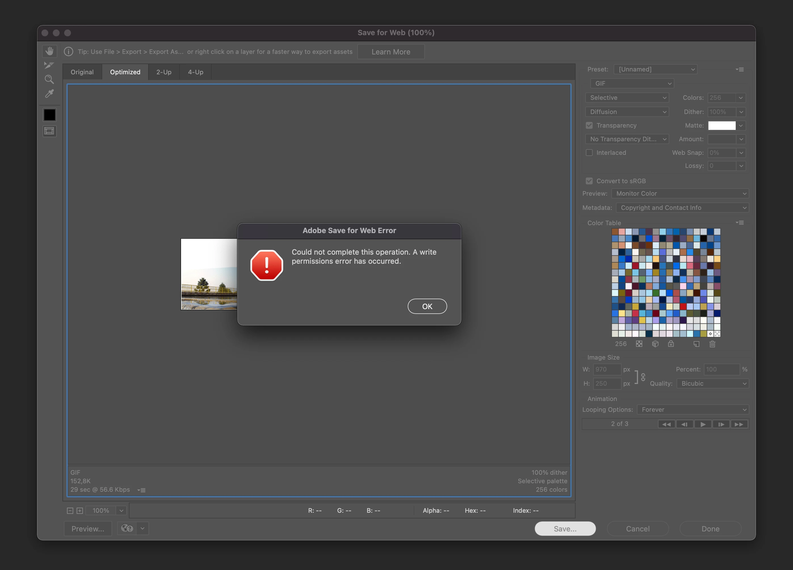This screenshot has width=793, height=570.
Task: Select the Slice Select tool
Action: (x=49, y=65)
